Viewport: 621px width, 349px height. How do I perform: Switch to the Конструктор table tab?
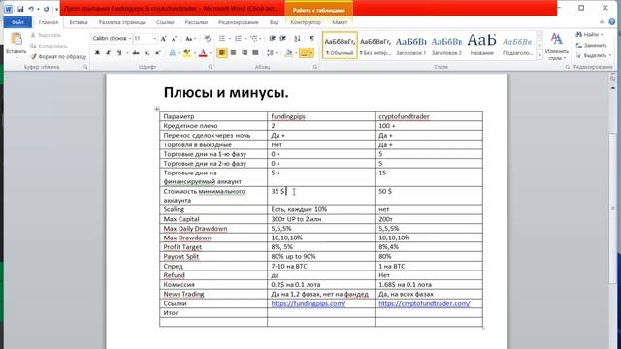tap(306, 22)
